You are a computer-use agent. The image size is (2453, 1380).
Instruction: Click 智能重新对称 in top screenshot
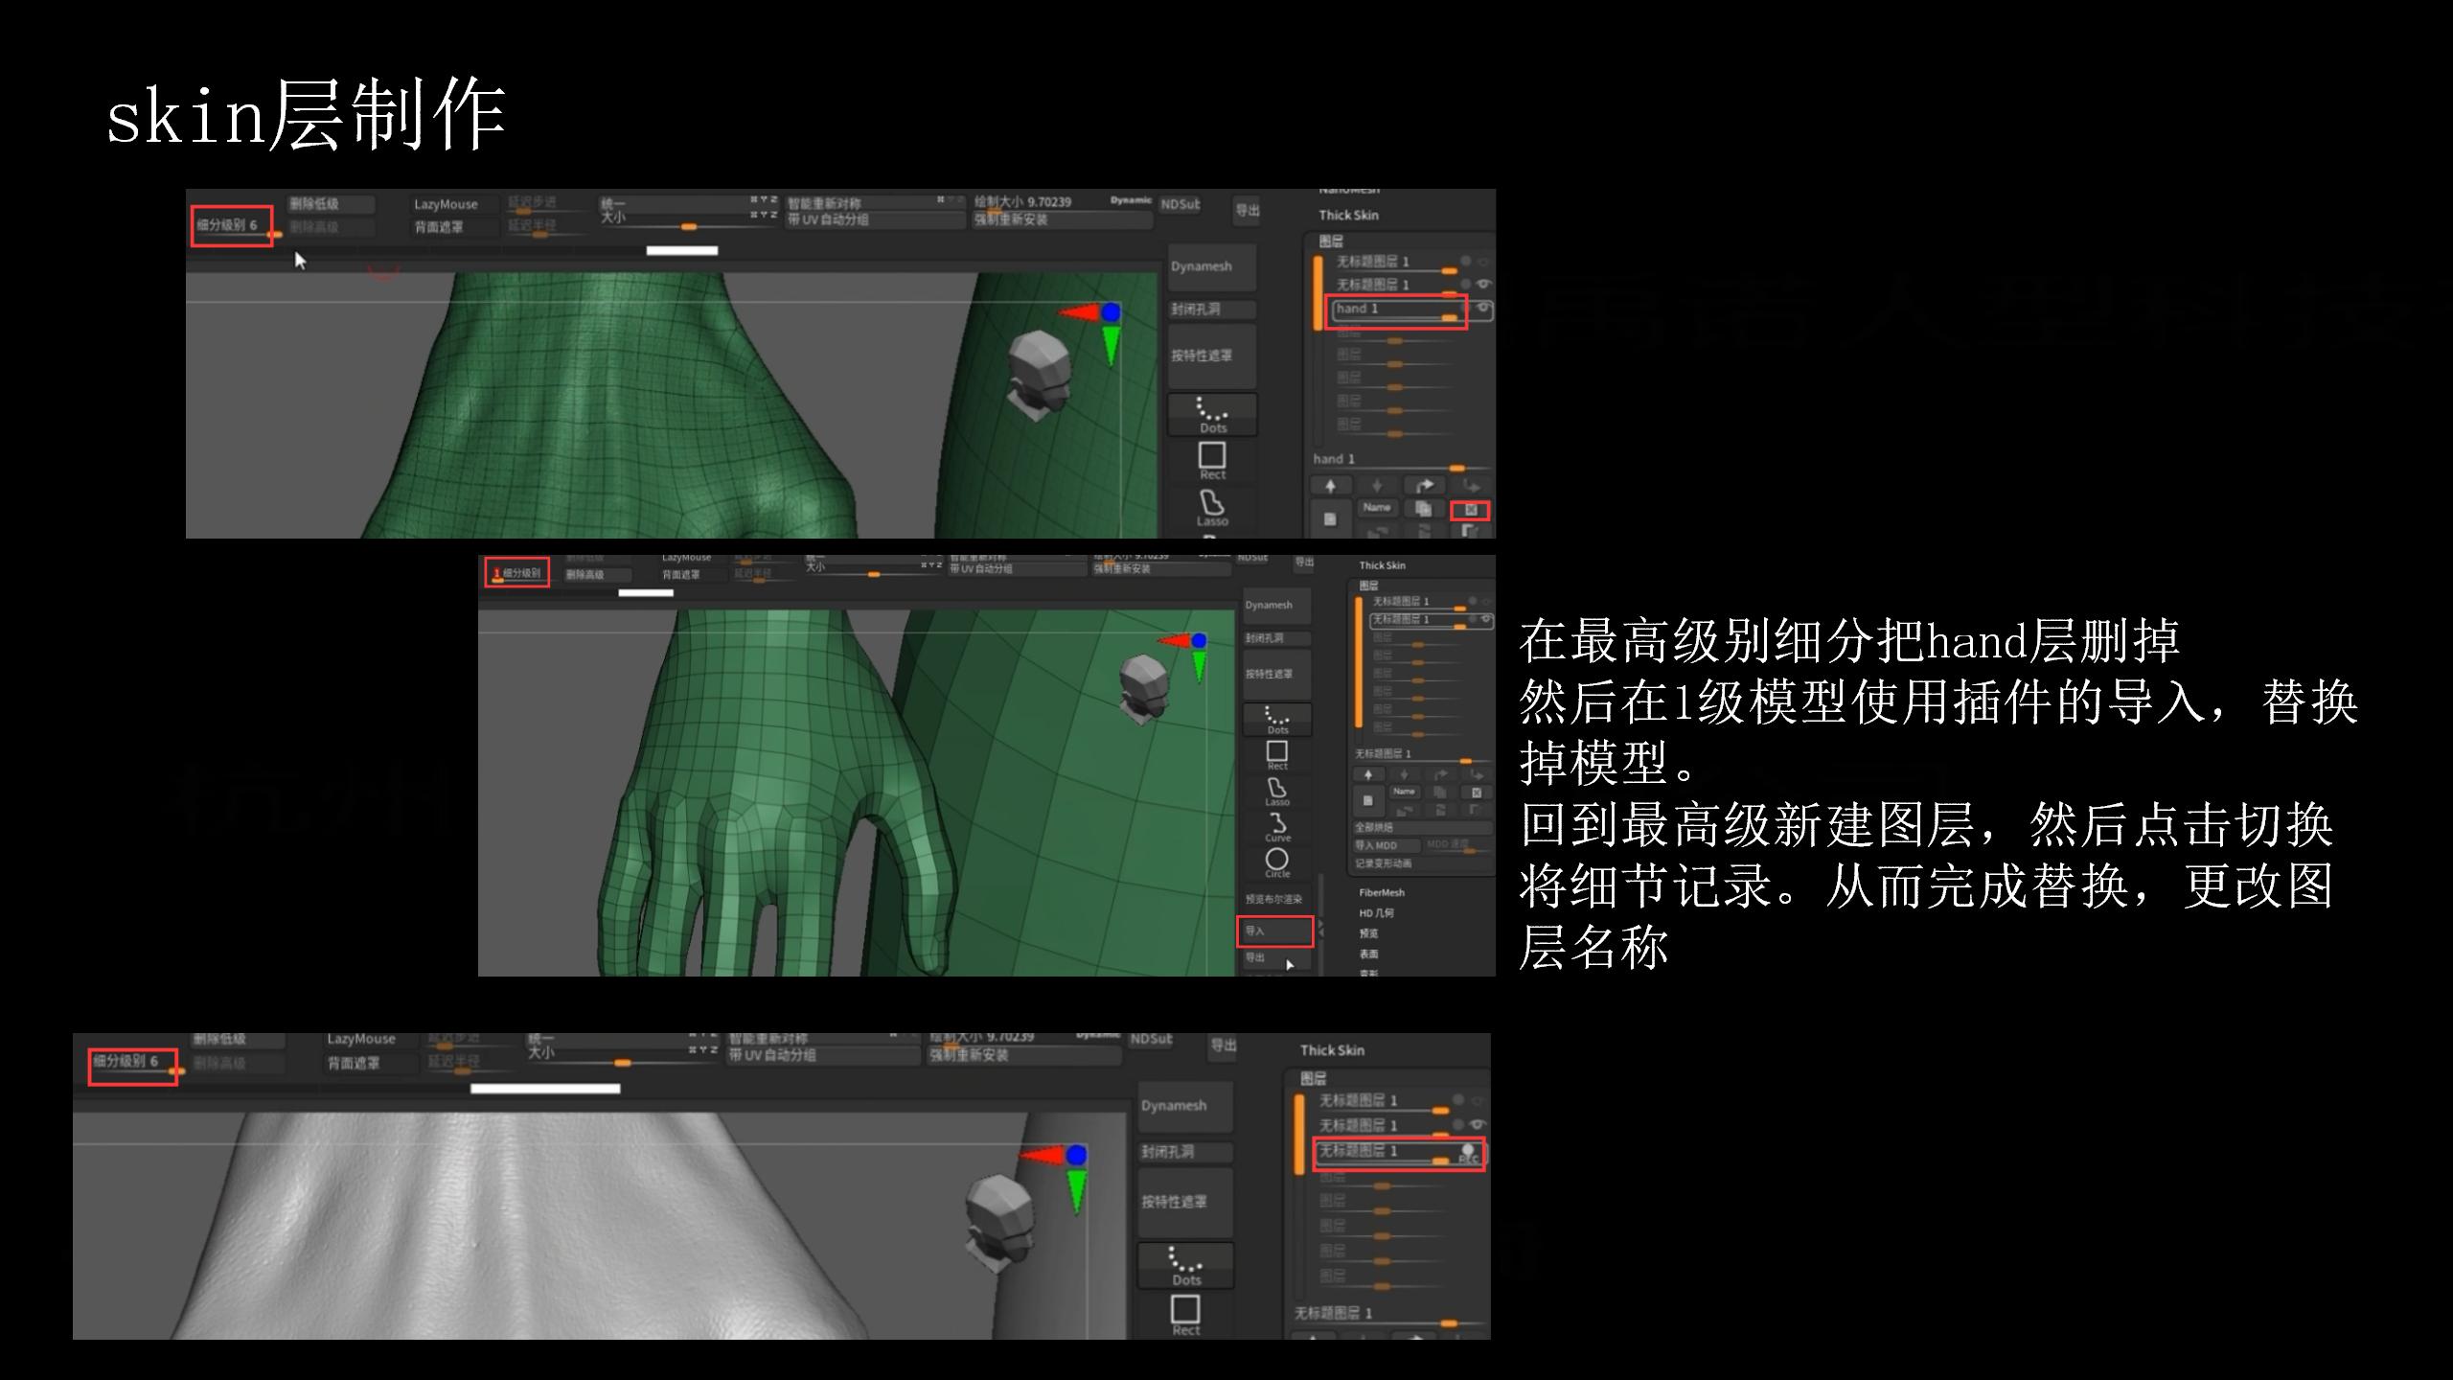pos(876,203)
